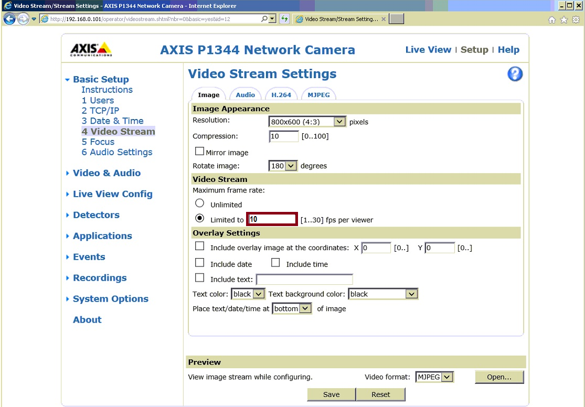Expand the System Options menu section
585x407 pixels.
coord(110,299)
